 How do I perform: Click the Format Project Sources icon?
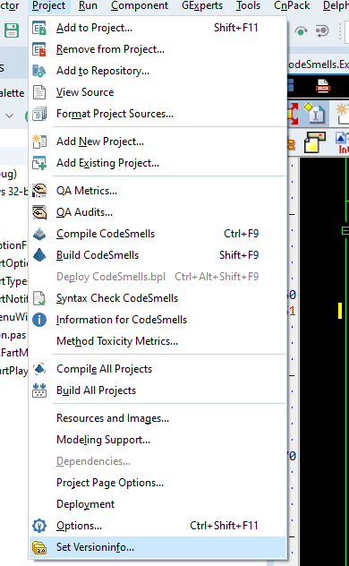click(x=39, y=114)
